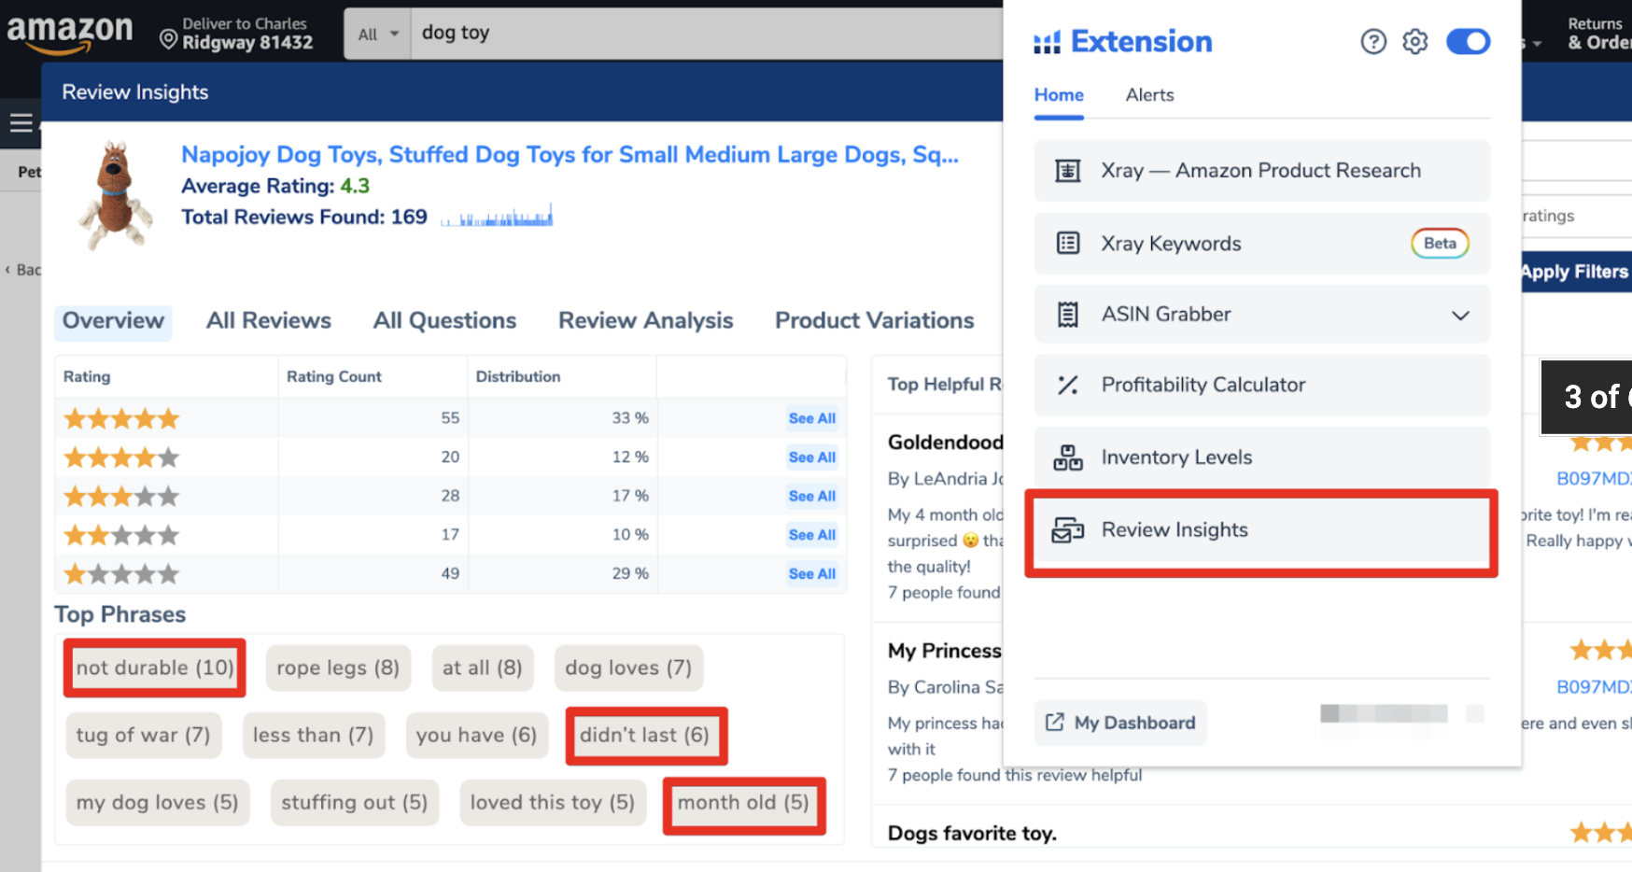Screen dimensions: 1632x872
Task: Click the Profitability Calculator percent icon
Action: (1067, 385)
